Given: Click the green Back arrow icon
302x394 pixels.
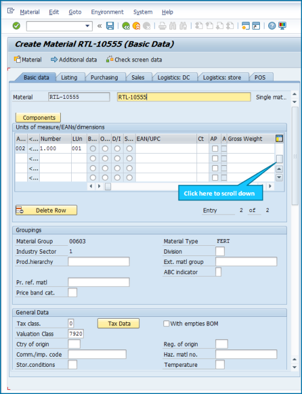Looking at the screenshot, I should [x=126, y=26].
